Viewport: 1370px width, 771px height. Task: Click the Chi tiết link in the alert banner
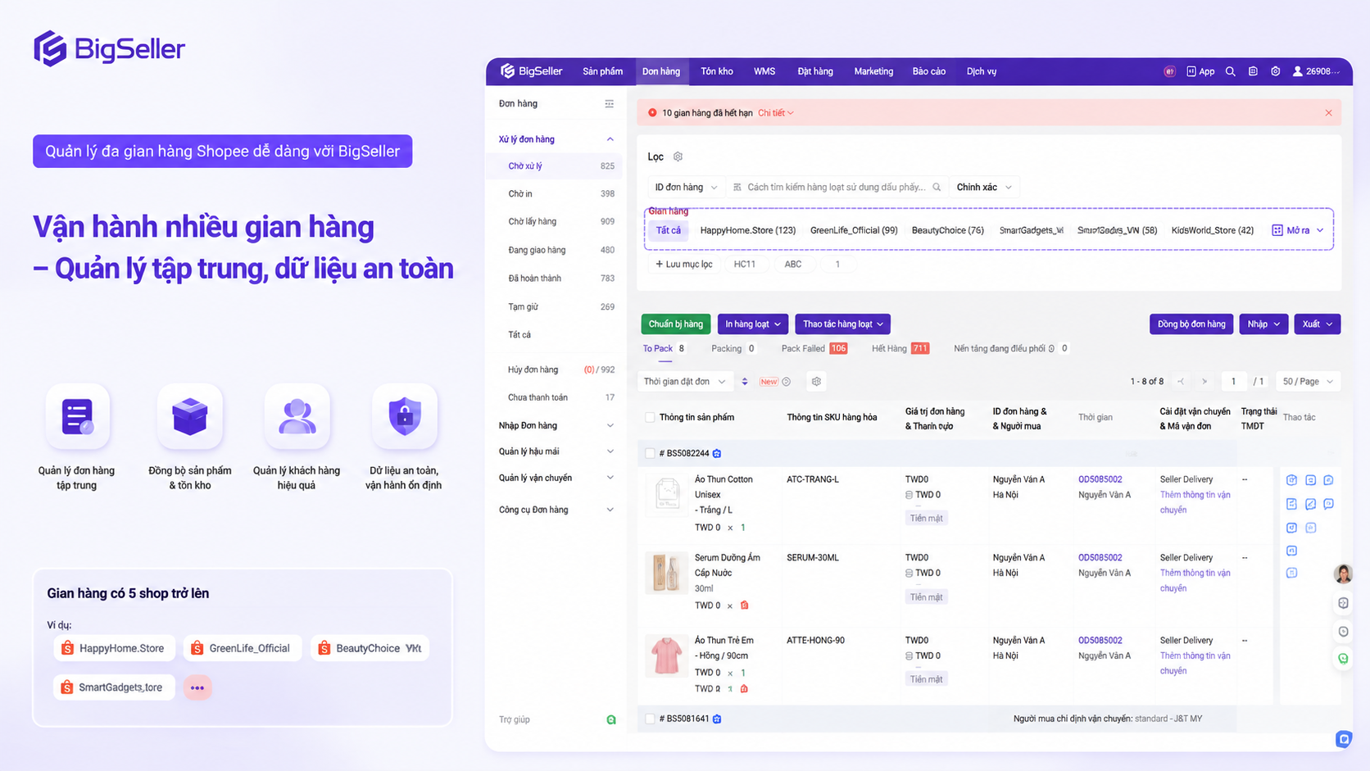pyautogui.click(x=775, y=113)
